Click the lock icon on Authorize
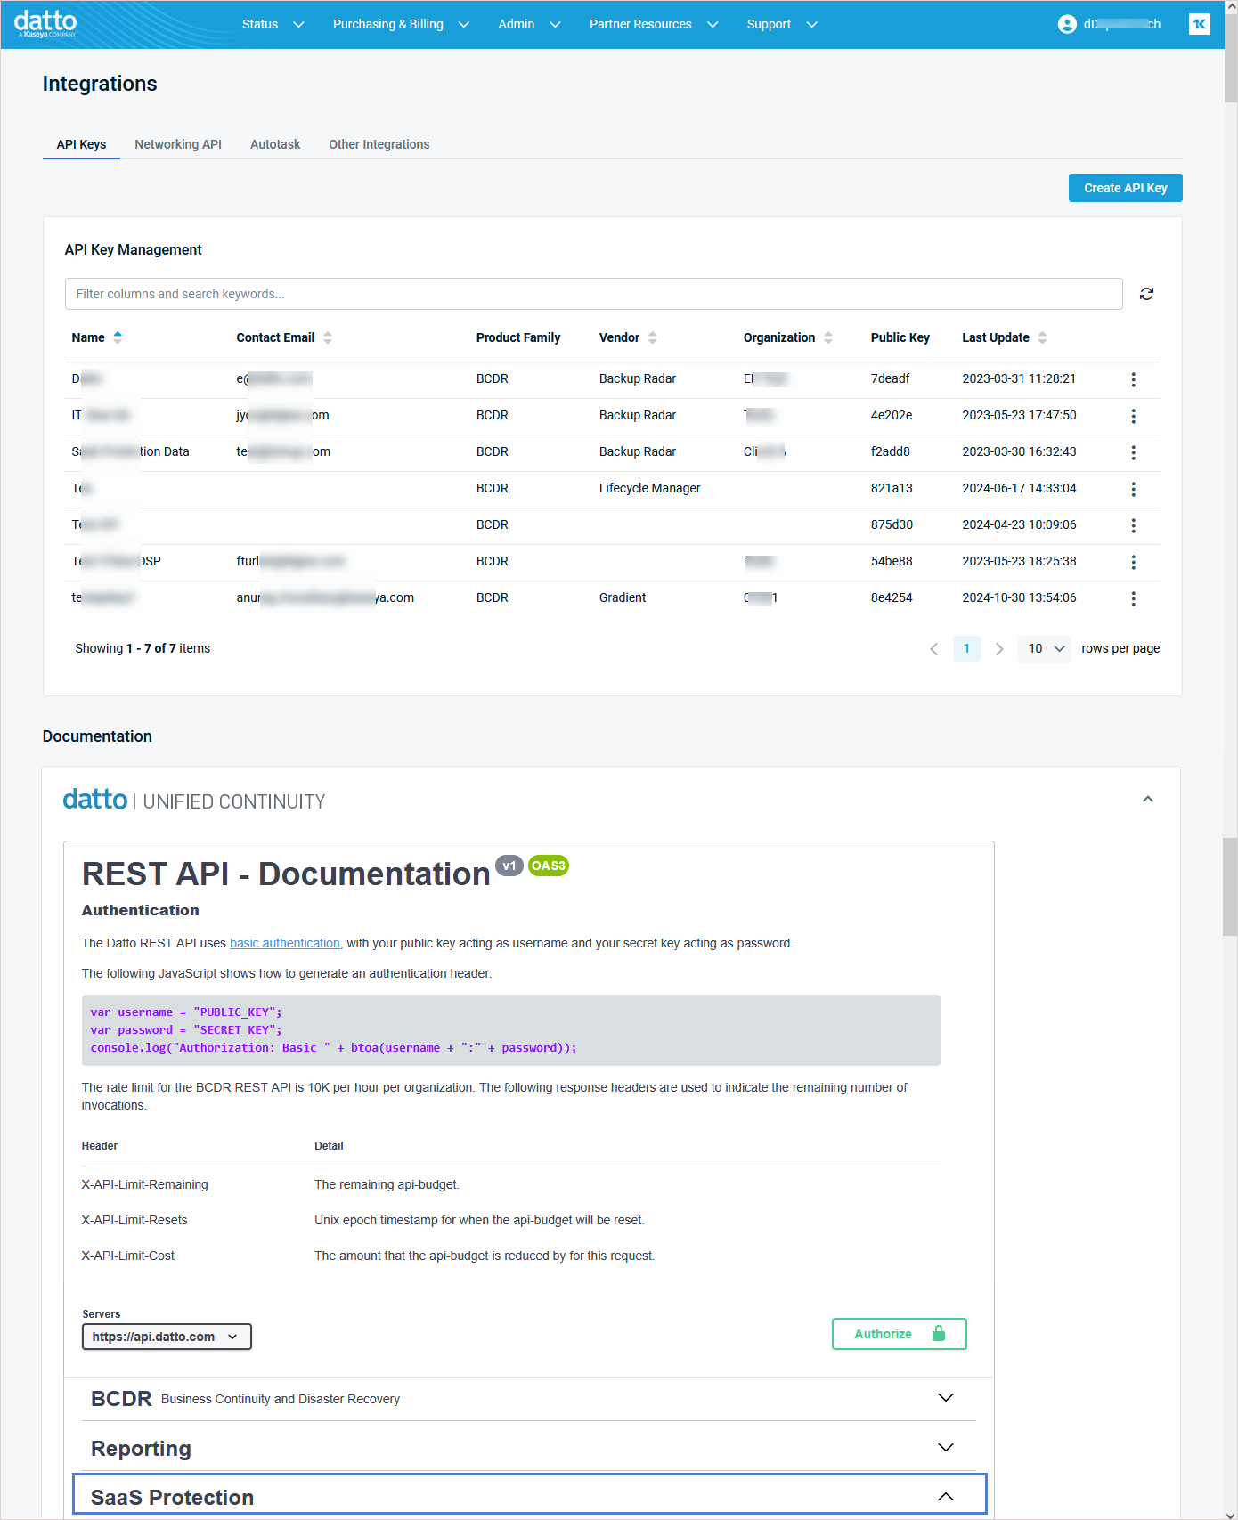 click(x=938, y=1333)
